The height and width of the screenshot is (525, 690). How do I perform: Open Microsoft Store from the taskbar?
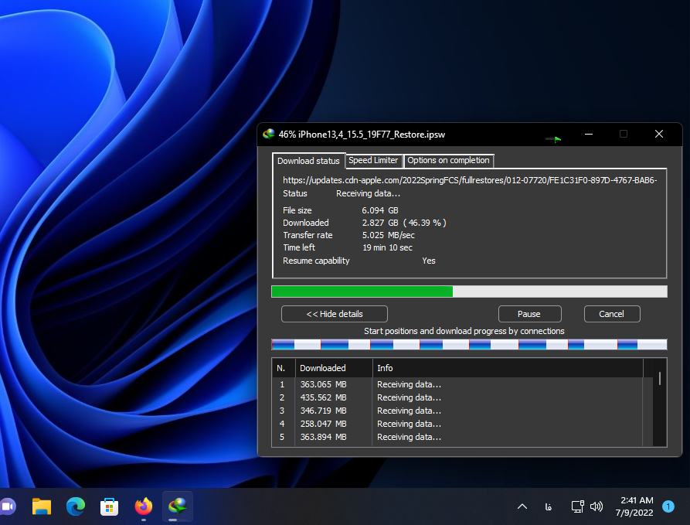click(x=109, y=506)
